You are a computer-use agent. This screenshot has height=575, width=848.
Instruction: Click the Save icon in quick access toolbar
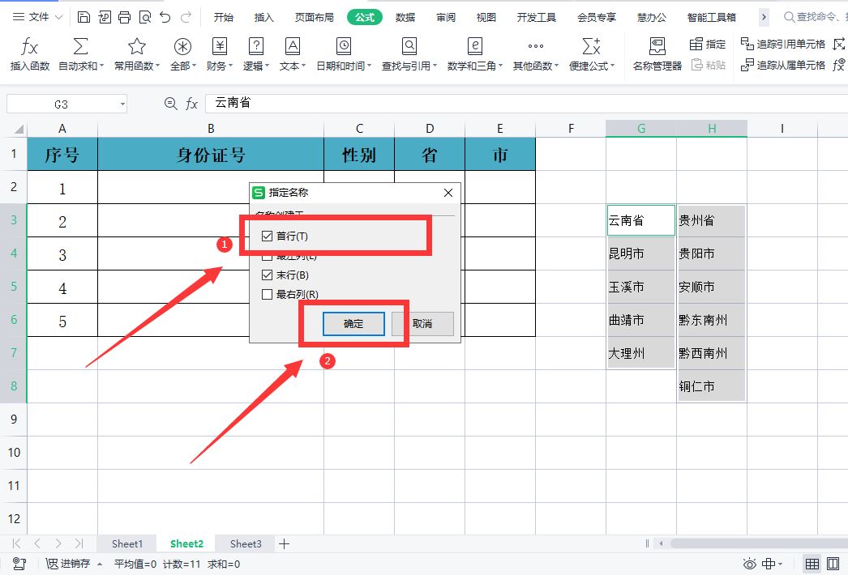coord(84,17)
